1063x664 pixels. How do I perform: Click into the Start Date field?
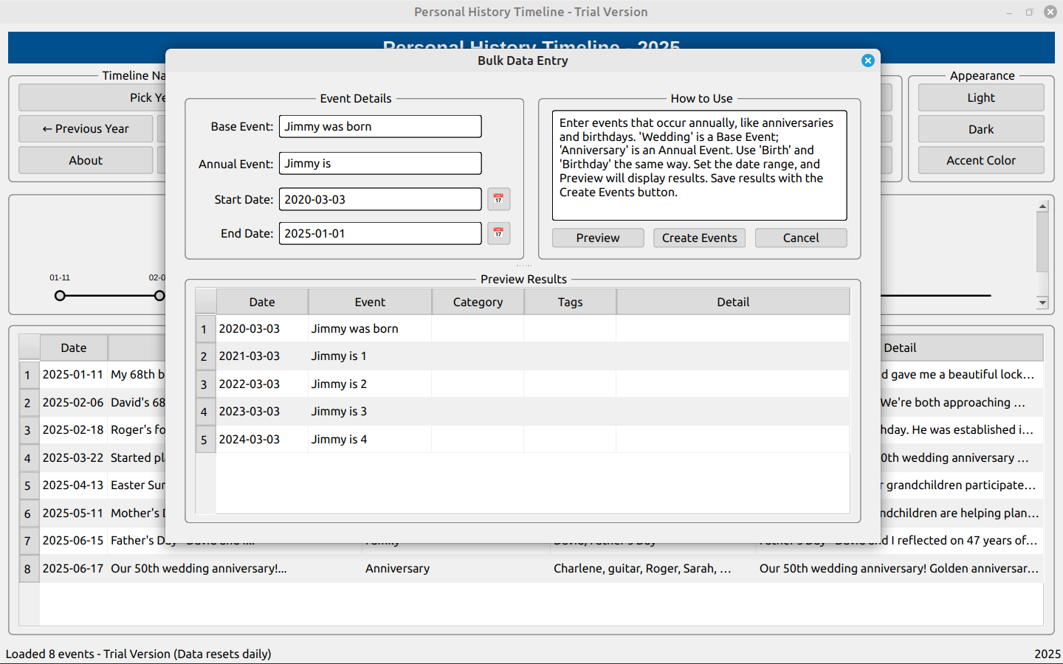tap(379, 199)
